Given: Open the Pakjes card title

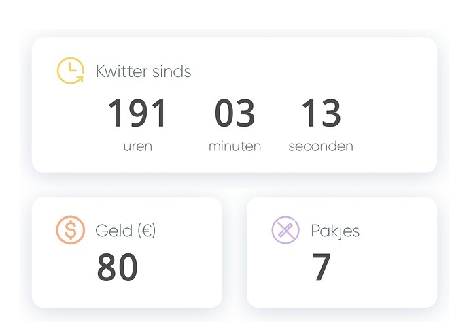Looking at the screenshot, I should [335, 231].
